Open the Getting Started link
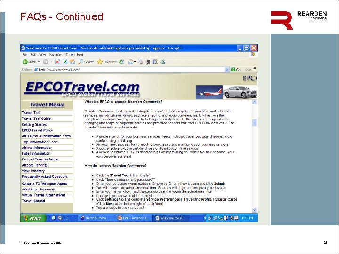This screenshot has width=339, height=254. pos(34,124)
